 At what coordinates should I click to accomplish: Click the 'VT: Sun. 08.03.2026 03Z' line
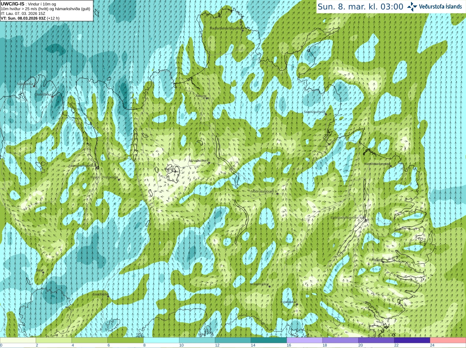(24, 18)
